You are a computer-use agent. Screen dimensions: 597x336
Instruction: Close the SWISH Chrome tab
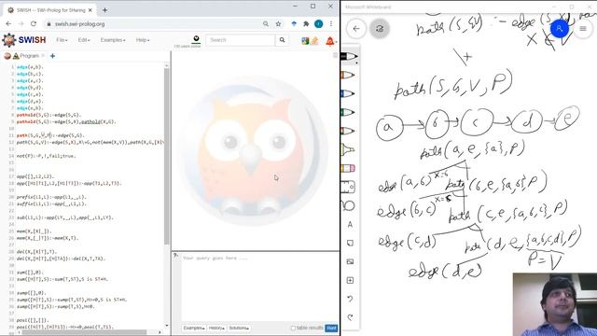pos(90,10)
